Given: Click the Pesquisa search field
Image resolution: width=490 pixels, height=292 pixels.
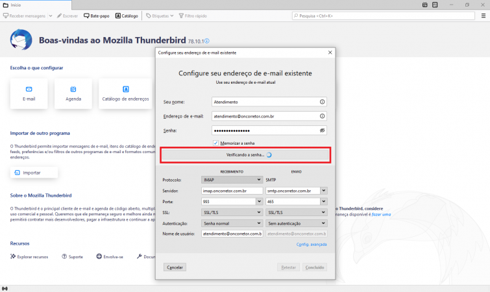Looking at the screenshot, I should [x=384, y=16].
